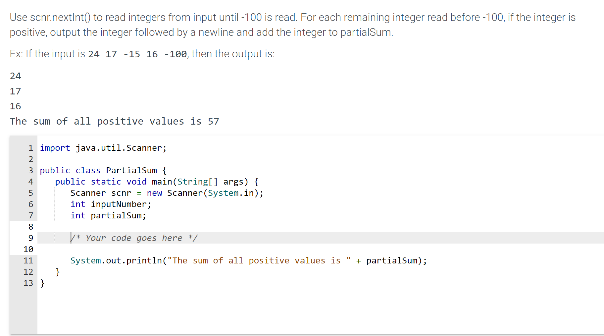
Task: Click the System.out.println statement
Action: click(248, 260)
